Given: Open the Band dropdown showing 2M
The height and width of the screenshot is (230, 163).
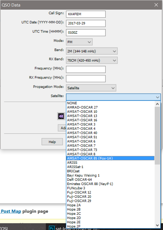Looking at the screenshot, I should pos(92,51).
